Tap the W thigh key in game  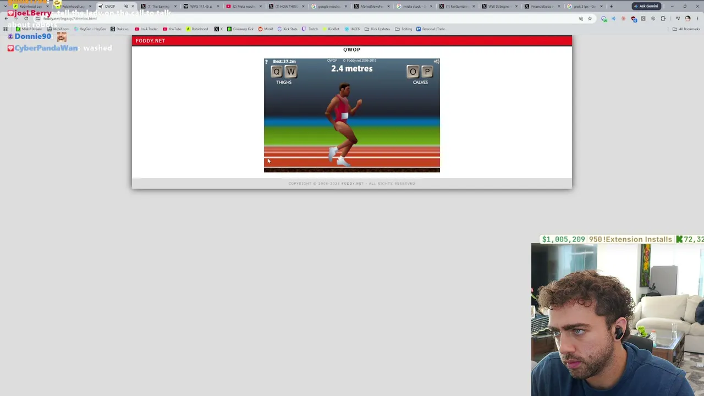click(290, 71)
